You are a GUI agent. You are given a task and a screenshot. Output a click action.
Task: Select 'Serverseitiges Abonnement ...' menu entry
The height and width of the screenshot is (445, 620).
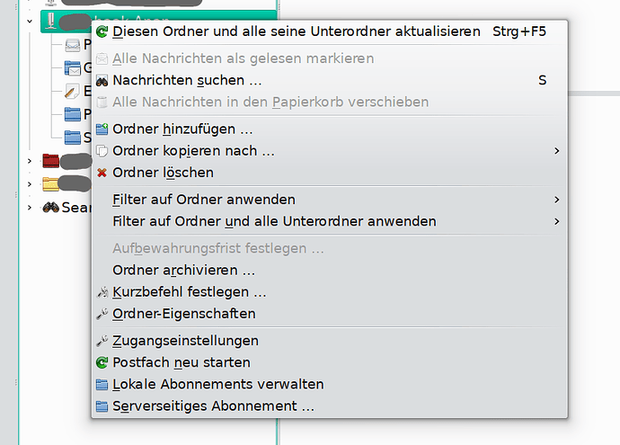213,405
